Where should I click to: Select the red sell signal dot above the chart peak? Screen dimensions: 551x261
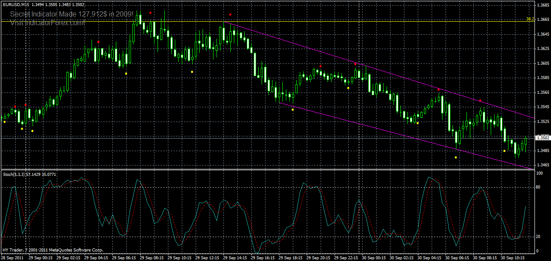(x=150, y=13)
